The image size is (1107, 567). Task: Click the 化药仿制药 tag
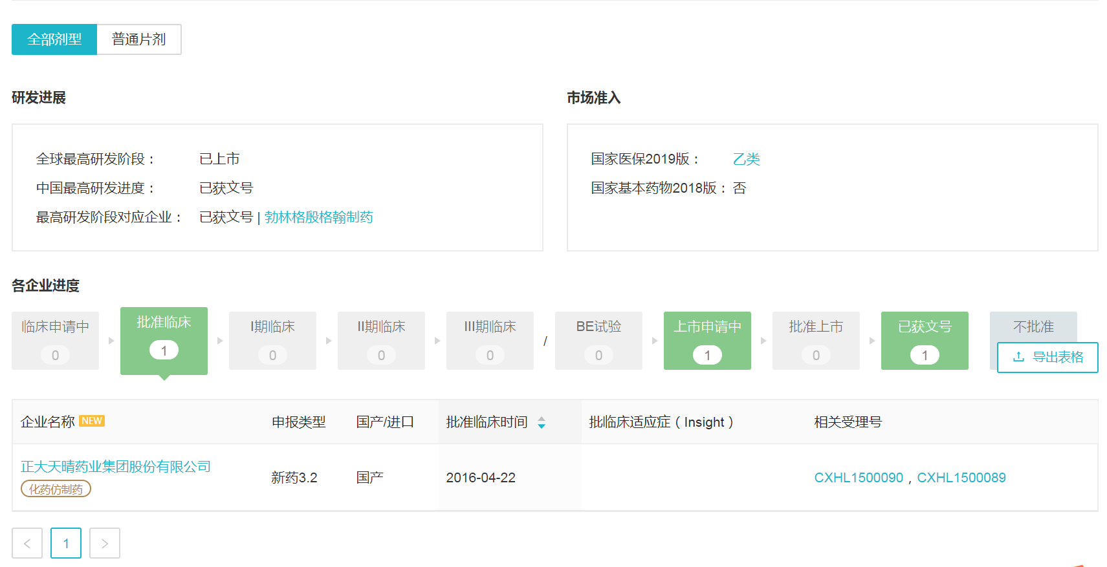coord(56,489)
